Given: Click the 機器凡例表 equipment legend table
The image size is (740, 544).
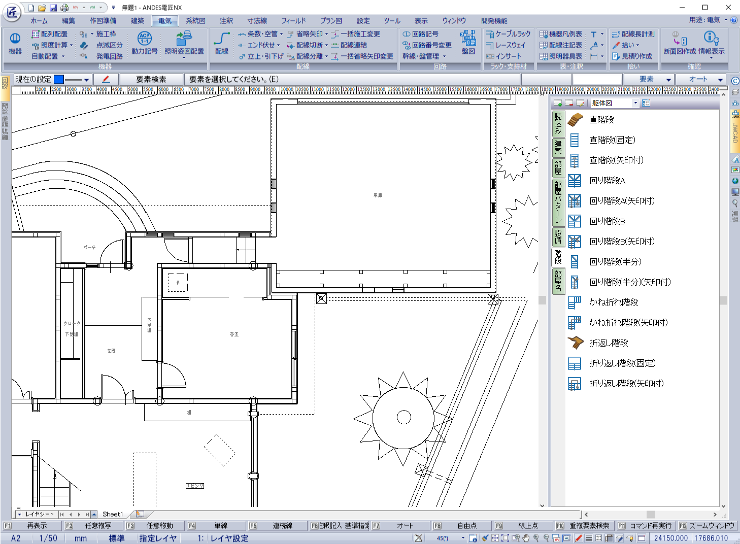Looking at the screenshot, I should click(x=561, y=34).
